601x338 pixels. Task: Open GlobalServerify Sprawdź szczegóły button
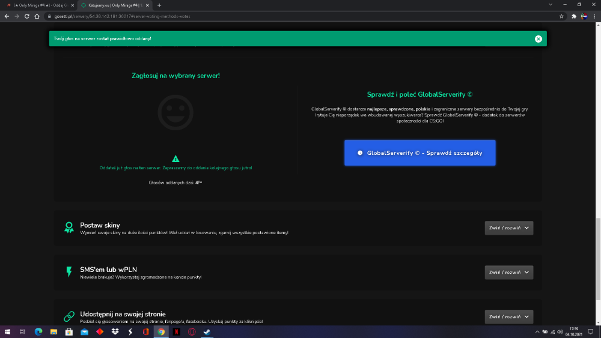[419, 152]
